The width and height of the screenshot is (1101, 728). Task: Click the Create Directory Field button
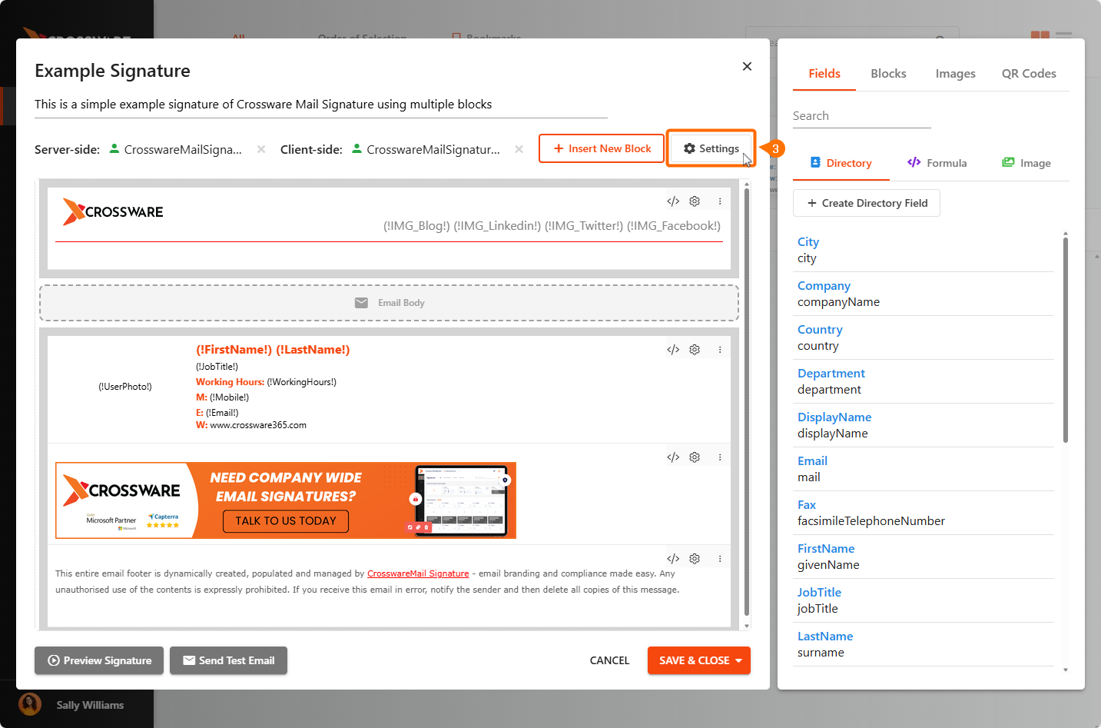867,203
